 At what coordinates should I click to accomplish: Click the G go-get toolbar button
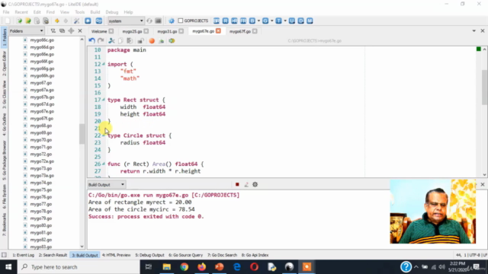[265, 21]
